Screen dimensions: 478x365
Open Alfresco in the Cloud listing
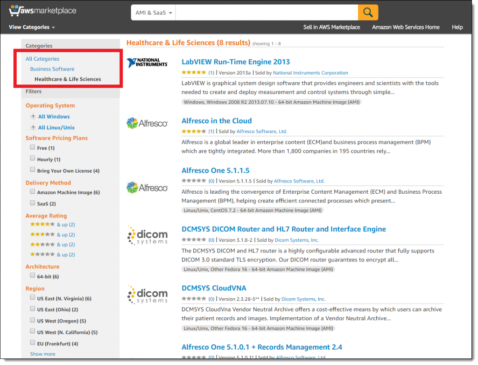tap(217, 121)
